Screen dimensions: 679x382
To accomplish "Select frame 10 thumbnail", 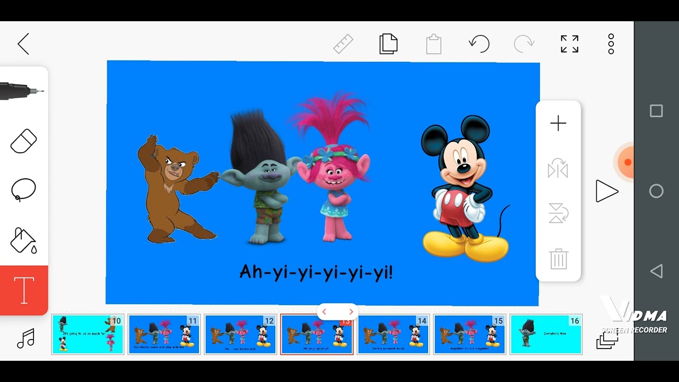I will [x=88, y=334].
